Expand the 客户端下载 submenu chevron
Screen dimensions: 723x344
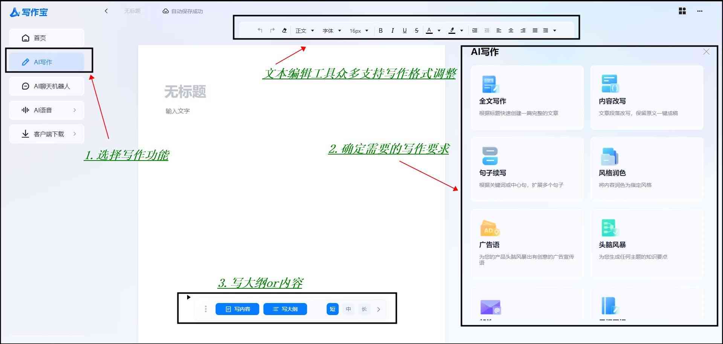click(75, 134)
